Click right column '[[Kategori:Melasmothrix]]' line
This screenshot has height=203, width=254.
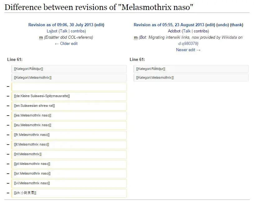[191, 77]
